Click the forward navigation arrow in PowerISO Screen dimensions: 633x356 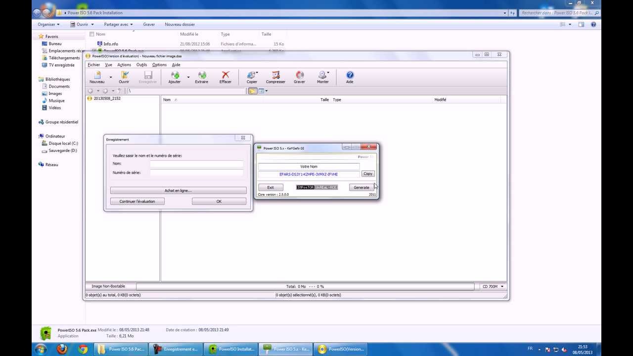(x=105, y=91)
